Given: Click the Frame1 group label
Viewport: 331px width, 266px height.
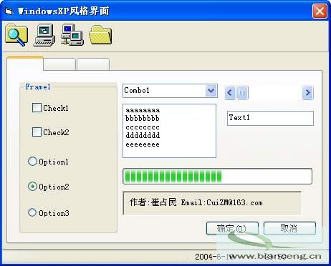Looking at the screenshot, I should 38,87.
